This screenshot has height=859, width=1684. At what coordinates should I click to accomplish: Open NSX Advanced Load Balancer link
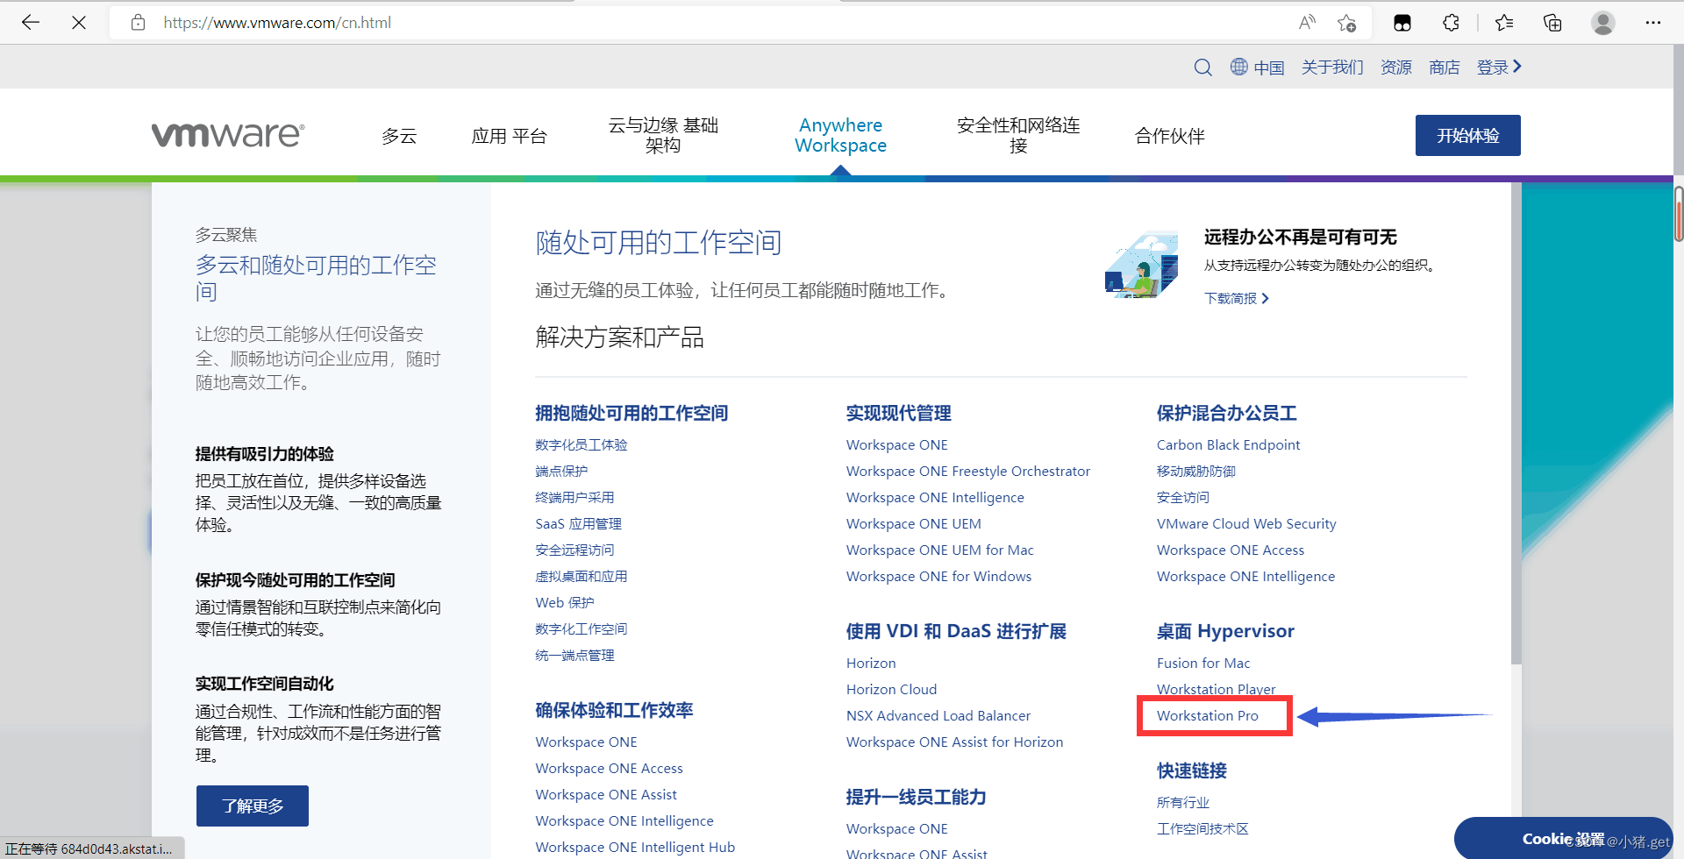click(938, 715)
